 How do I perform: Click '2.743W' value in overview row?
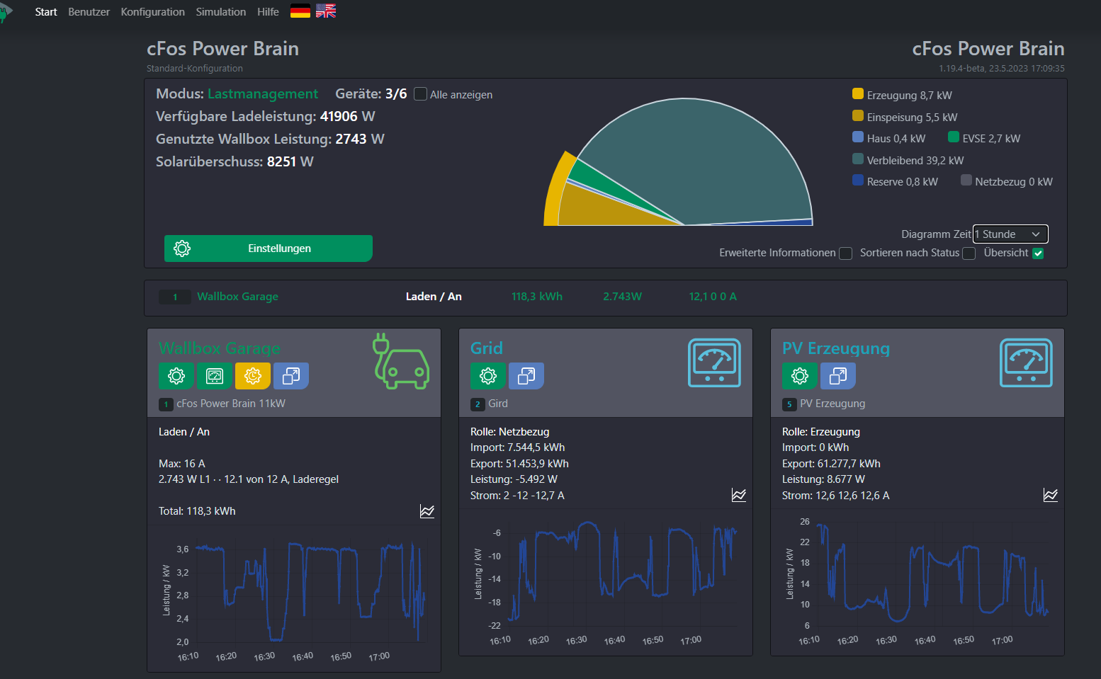click(623, 297)
